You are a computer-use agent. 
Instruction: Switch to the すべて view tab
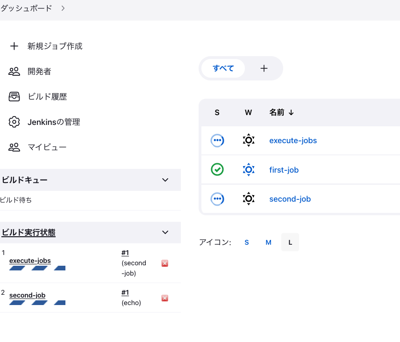(x=223, y=68)
